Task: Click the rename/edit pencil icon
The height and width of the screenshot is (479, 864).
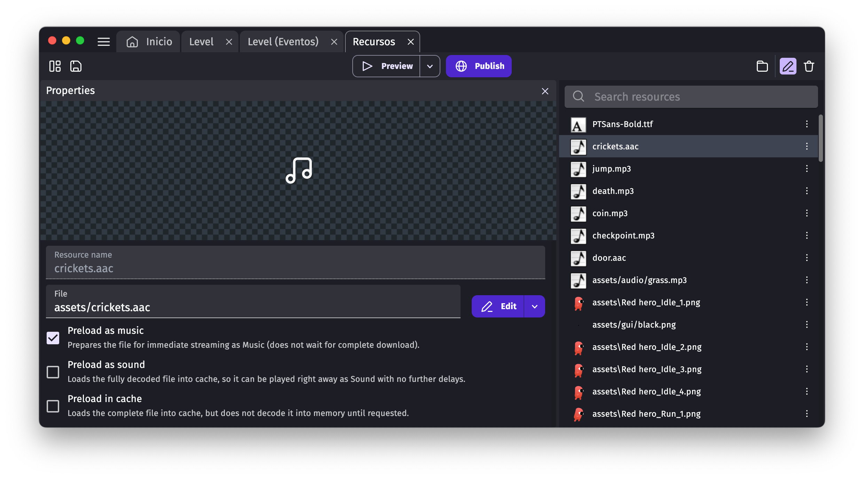Action: coord(787,66)
